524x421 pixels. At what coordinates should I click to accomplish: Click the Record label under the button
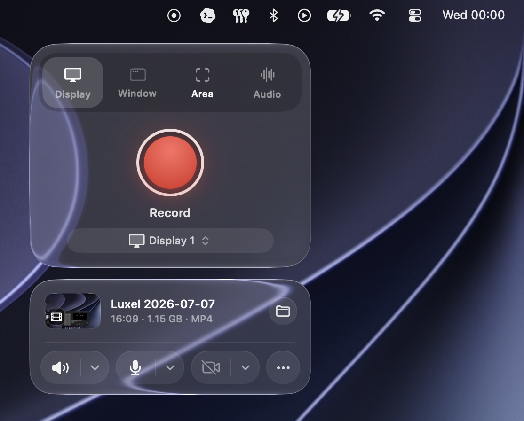(170, 213)
